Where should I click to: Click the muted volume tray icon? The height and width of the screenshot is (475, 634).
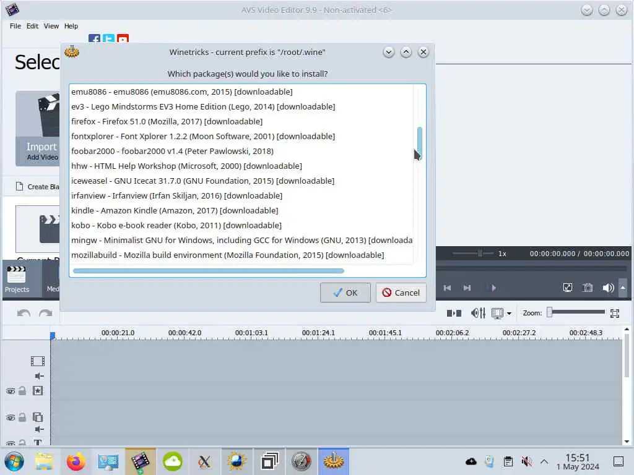(526, 461)
